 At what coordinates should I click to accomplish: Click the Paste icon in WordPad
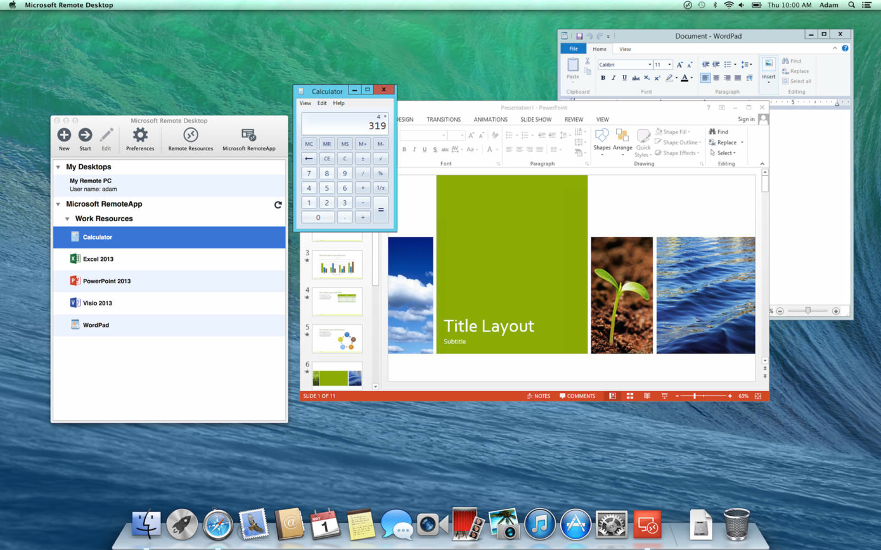coord(573,65)
